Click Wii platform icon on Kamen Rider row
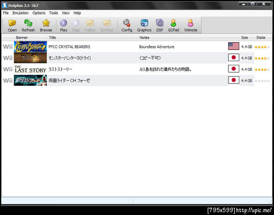Image resolution: width=274 pixels, height=215 pixels. [x=8, y=80]
